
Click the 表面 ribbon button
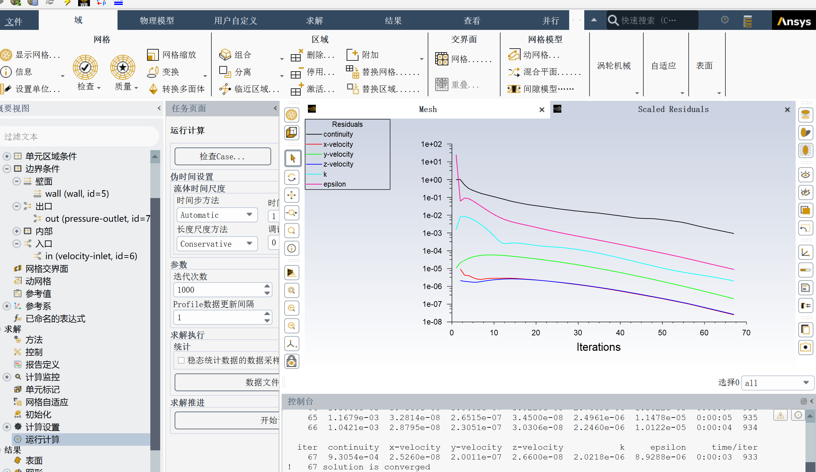(704, 66)
